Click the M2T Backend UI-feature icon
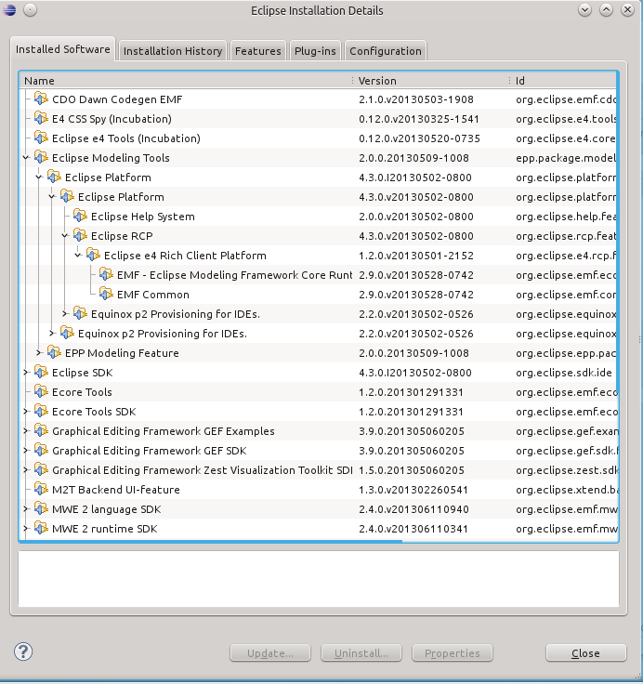Viewport: 643px width, 684px height. coord(41,490)
